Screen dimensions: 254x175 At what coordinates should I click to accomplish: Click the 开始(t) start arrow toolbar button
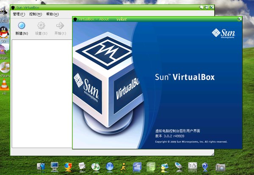click(60, 29)
